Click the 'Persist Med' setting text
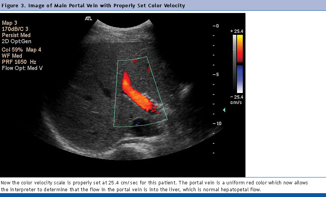The width and height of the screenshot is (326, 197). [x=16, y=35]
